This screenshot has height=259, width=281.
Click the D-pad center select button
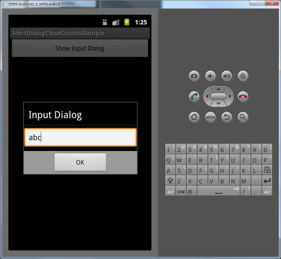(x=219, y=96)
